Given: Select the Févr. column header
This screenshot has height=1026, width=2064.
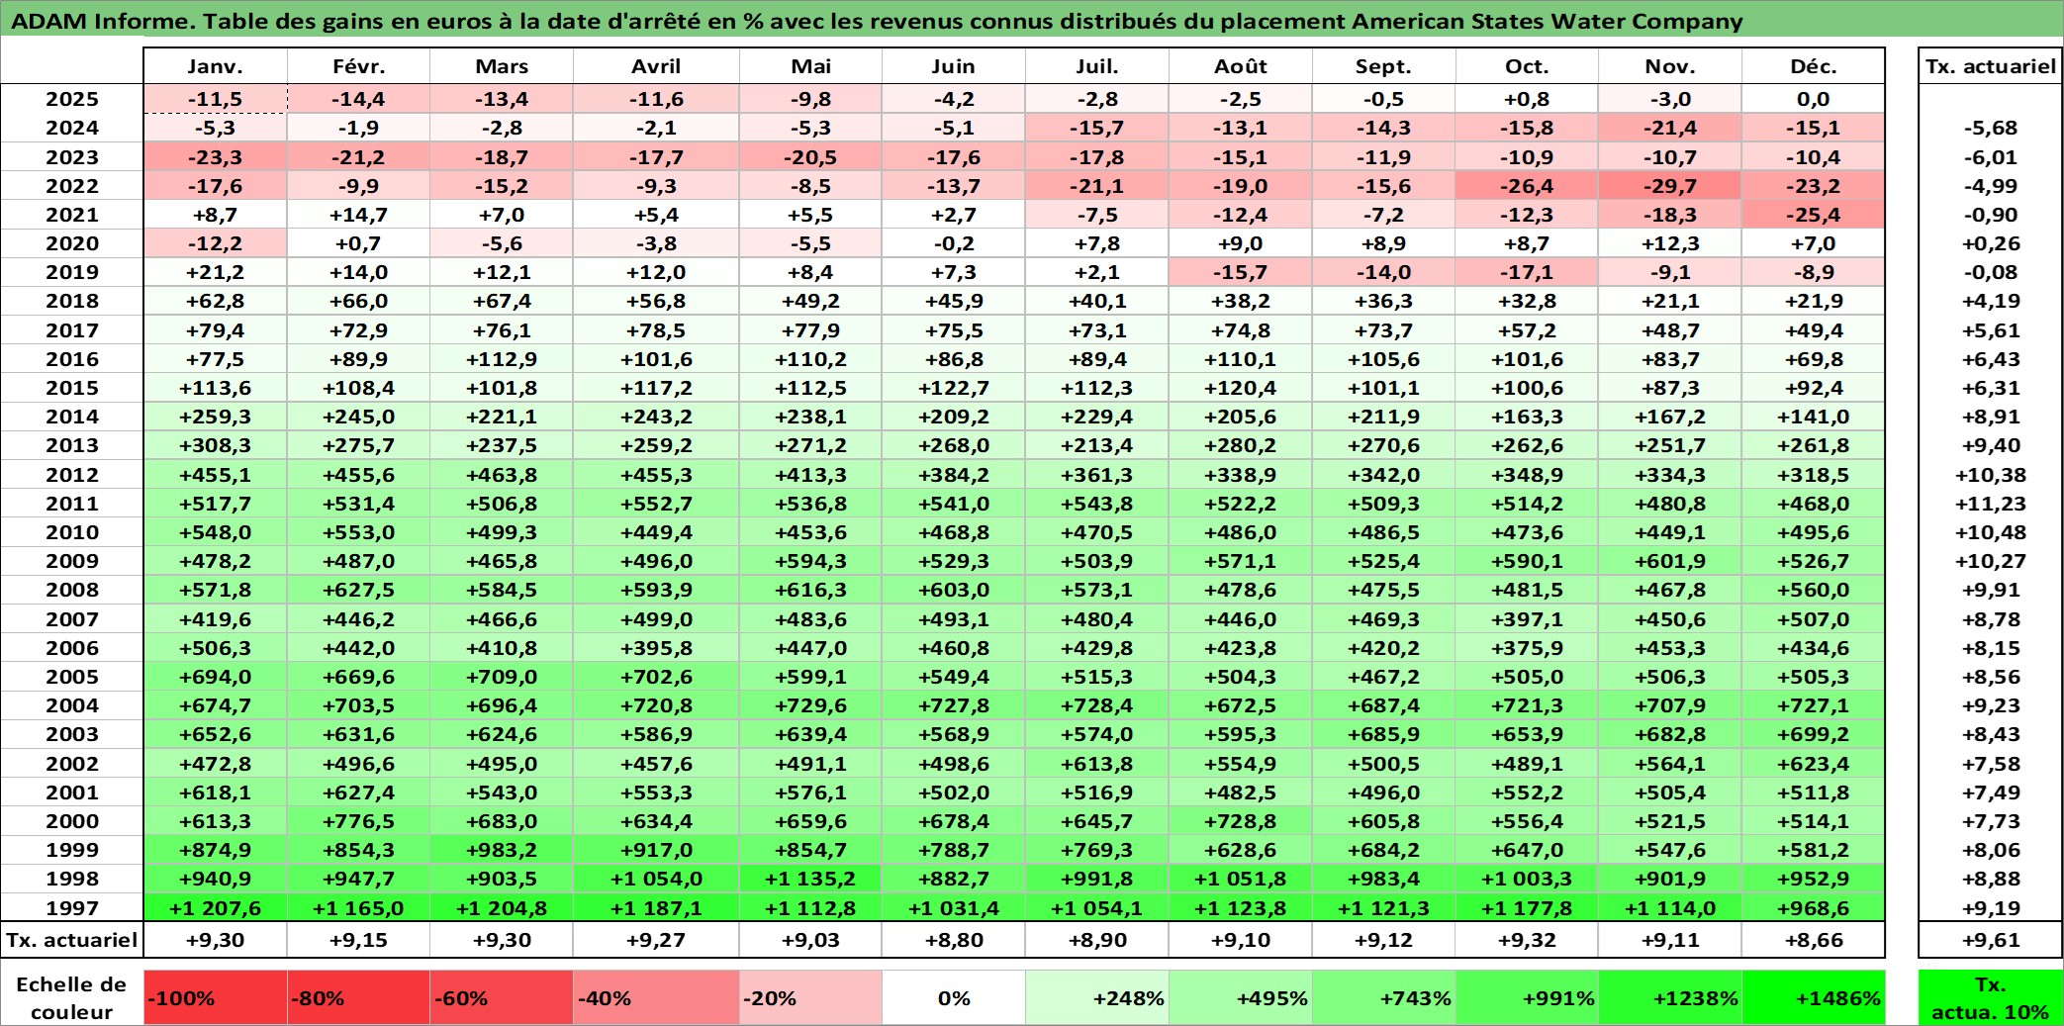Looking at the screenshot, I should click(359, 66).
